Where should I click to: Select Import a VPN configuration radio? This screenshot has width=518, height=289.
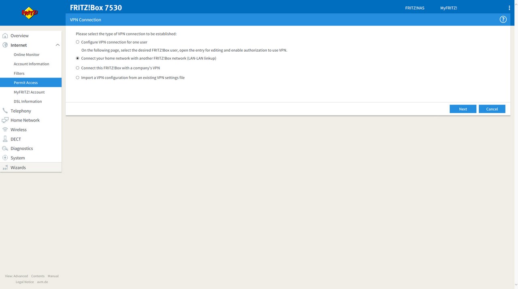pos(78,77)
